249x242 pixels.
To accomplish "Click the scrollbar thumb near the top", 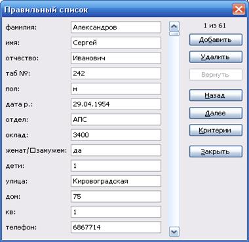I will click(174, 33).
